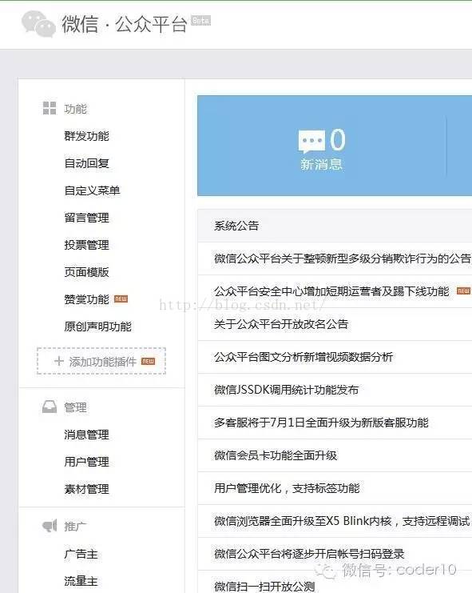Click the 推广 megaphone icon
The height and width of the screenshot is (593, 472).
[50, 525]
